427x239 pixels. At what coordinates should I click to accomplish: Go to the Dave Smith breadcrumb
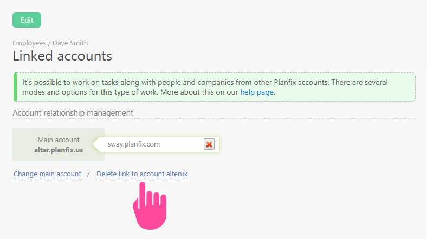click(70, 43)
